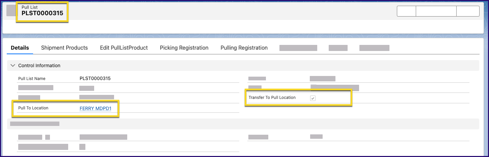Open the Details tab
Screen dimensions: 489x157
pos(20,48)
